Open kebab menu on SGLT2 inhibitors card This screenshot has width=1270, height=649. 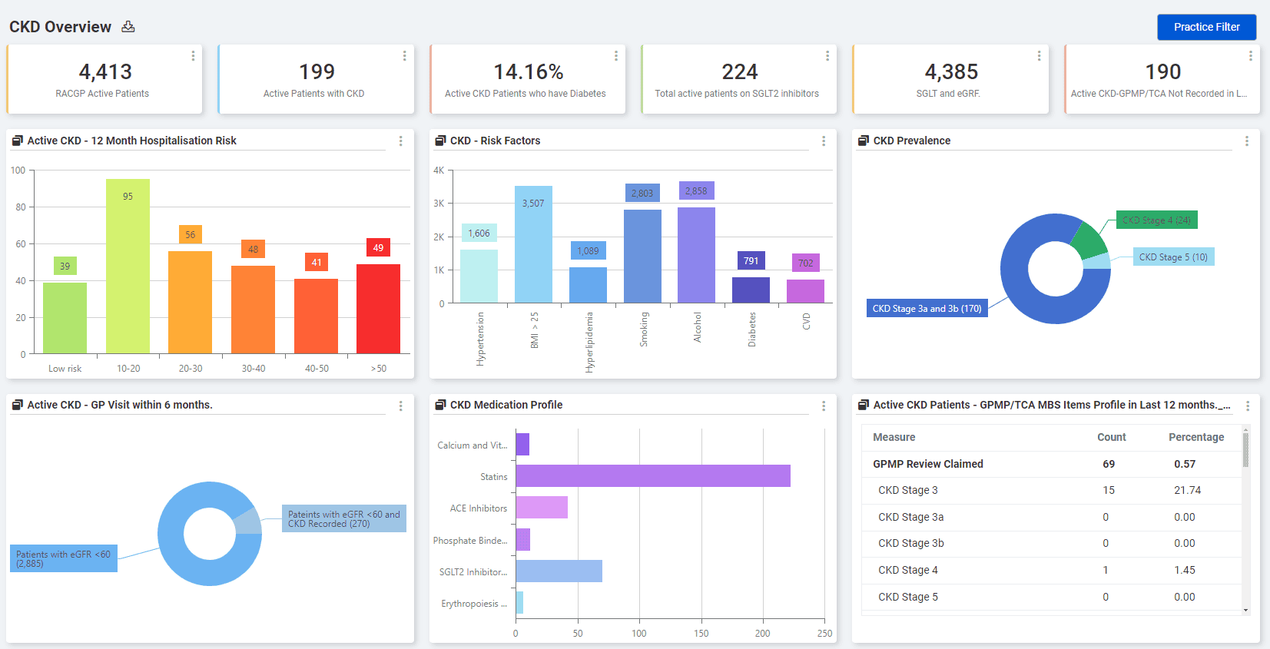pyautogui.click(x=827, y=56)
